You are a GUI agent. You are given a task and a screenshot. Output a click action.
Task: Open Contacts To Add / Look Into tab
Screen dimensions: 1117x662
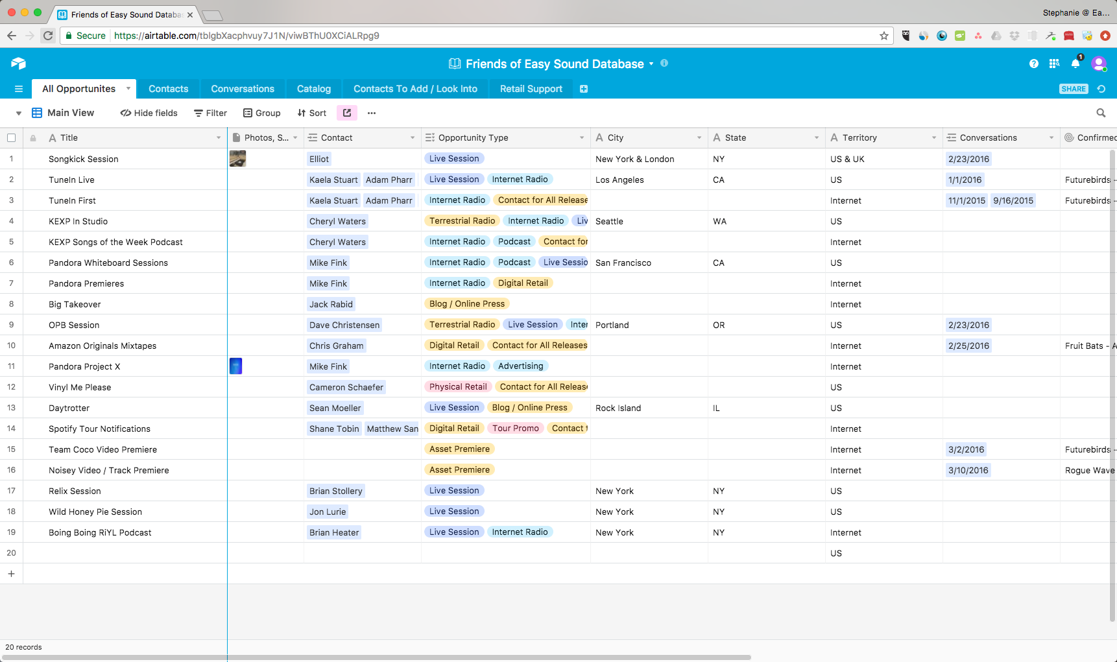pos(415,89)
